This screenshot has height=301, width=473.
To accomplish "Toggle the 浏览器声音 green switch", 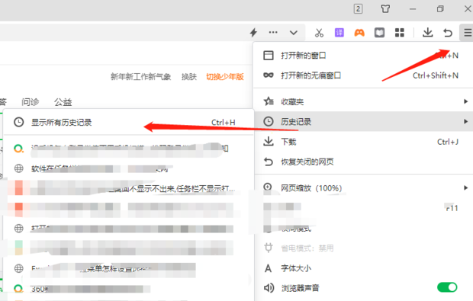I will tap(447, 287).
